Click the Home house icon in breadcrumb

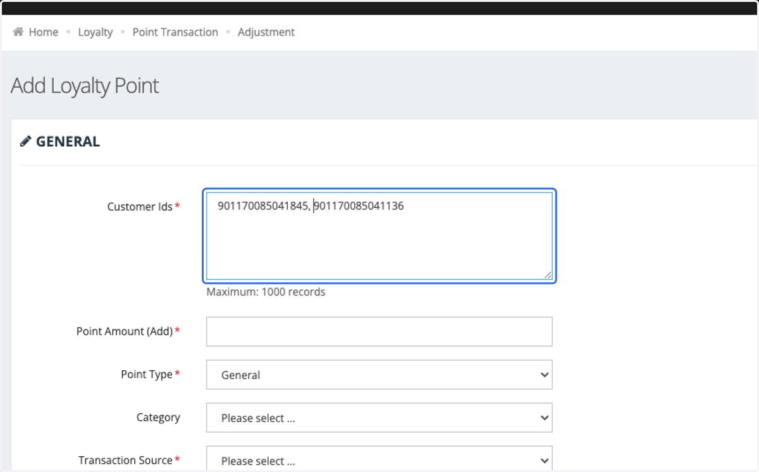tap(18, 32)
